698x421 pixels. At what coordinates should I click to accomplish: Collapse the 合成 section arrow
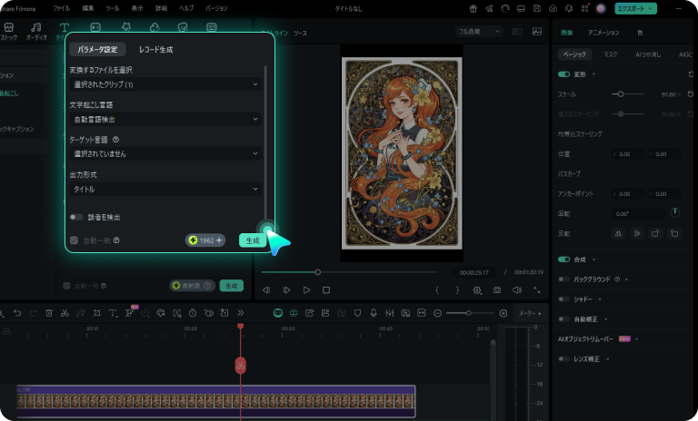click(593, 259)
